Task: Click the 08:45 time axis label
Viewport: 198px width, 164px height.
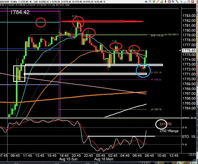Action: 149,155
